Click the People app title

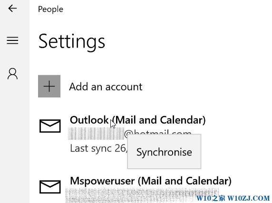50,9
